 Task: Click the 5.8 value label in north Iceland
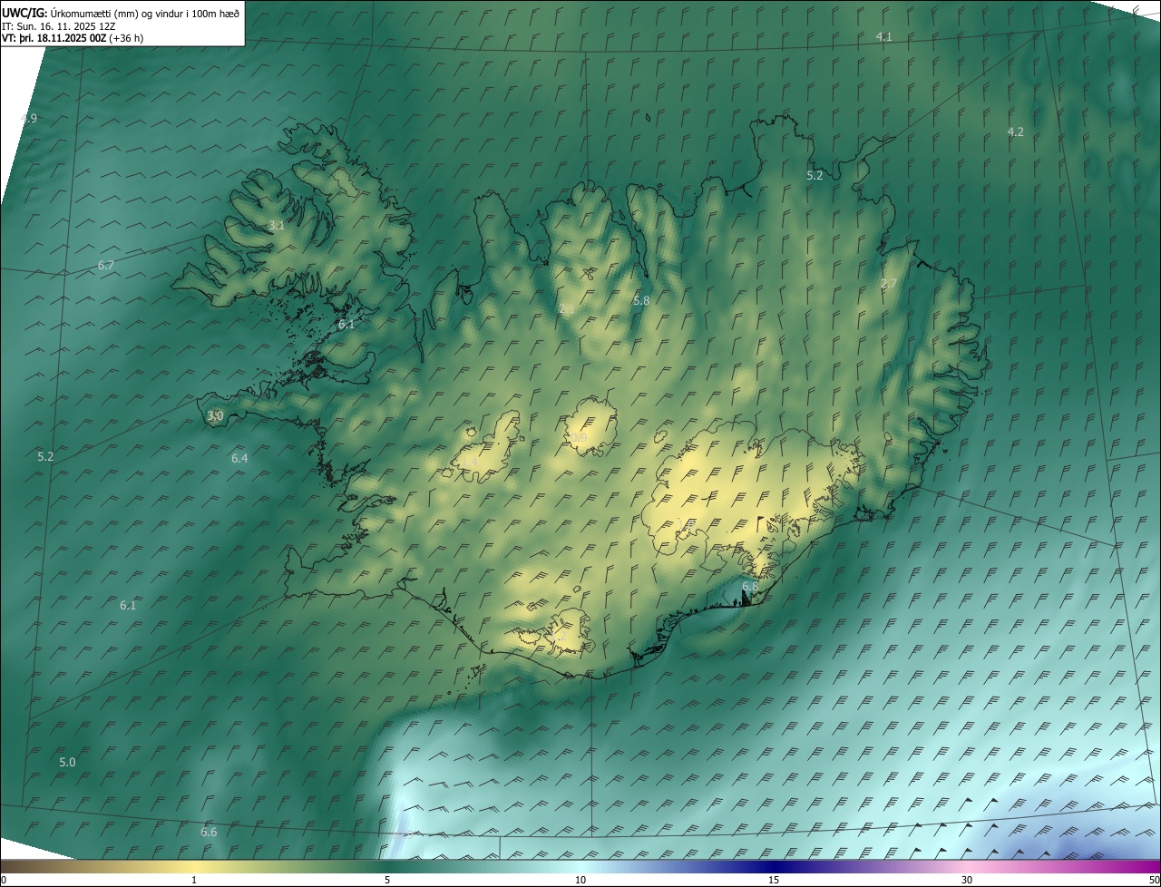point(641,300)
